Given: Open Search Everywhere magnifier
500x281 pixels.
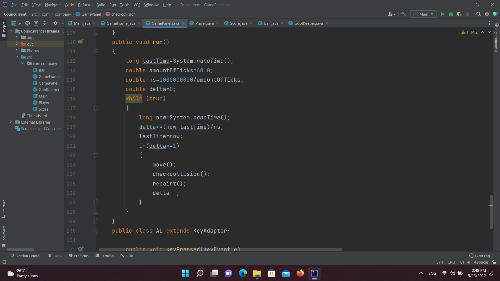Looking at the screenshot, I should (479, 14).
